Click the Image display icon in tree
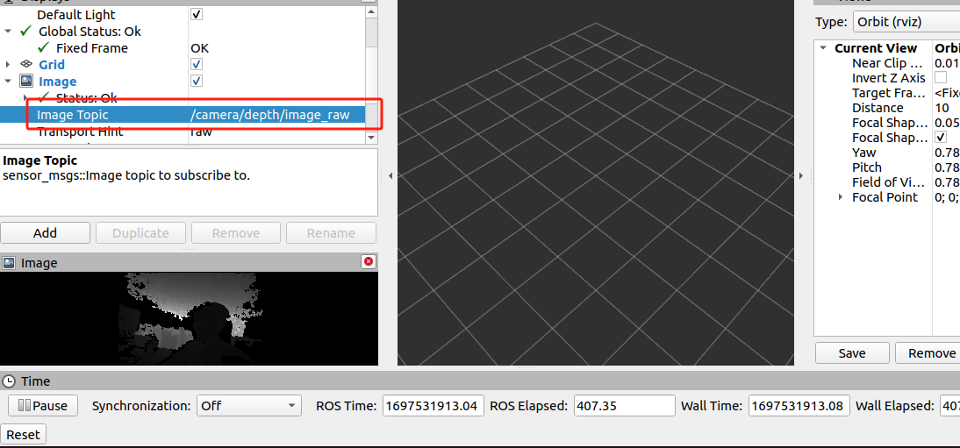 [25, 81]
